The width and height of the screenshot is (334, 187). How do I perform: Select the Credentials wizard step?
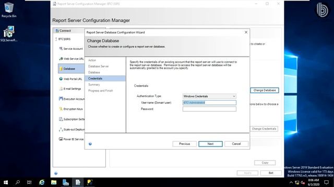pos(105,78)
